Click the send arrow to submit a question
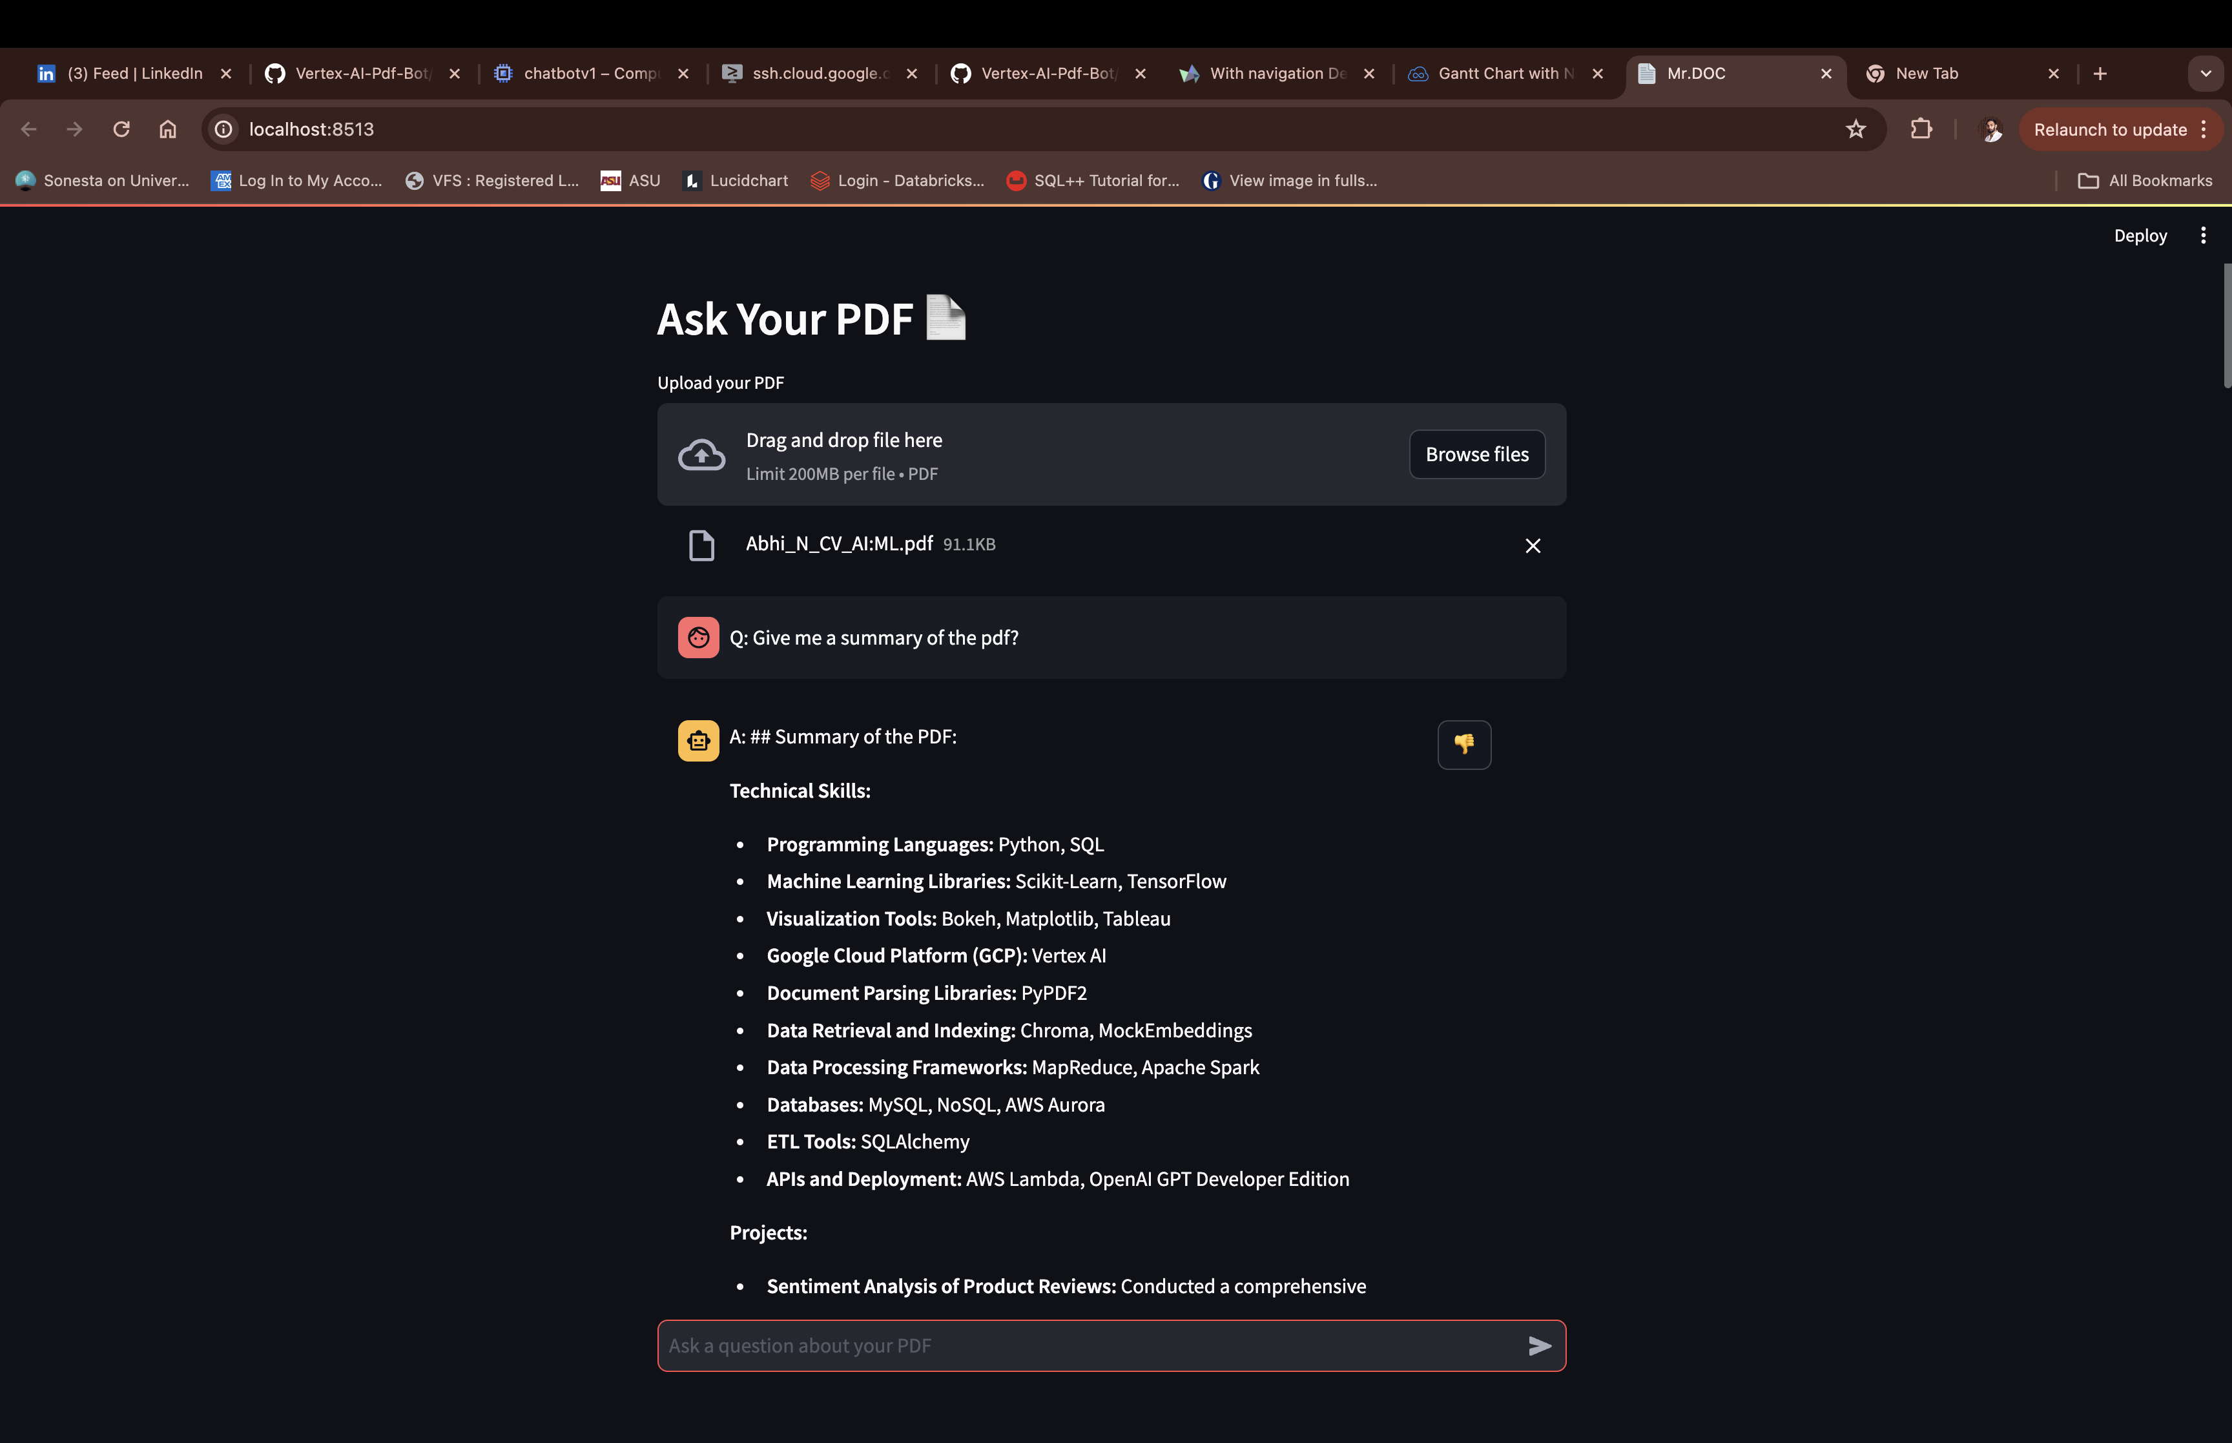Viewport: 2232px width, 1443px height. 1539,1347
